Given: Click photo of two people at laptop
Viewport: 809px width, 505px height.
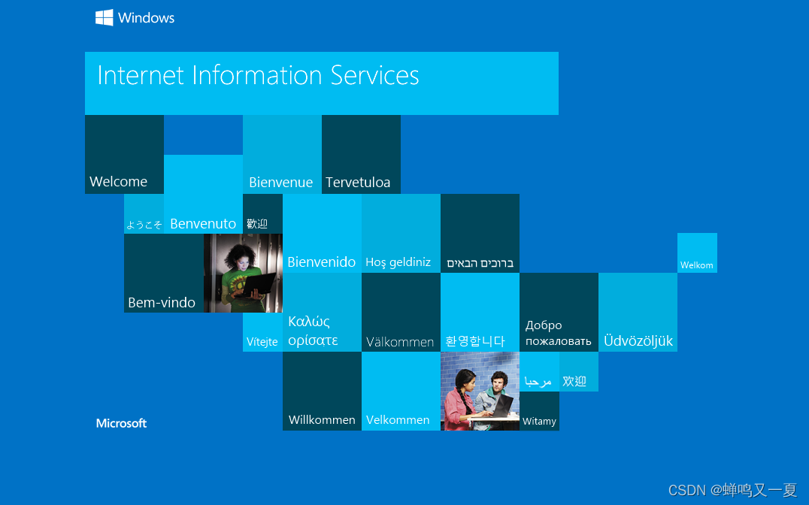Looking at the screenshot, I should (480, 391).
